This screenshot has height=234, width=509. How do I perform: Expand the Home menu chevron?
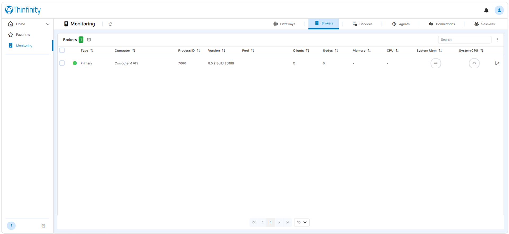click(x=48, y=24)
